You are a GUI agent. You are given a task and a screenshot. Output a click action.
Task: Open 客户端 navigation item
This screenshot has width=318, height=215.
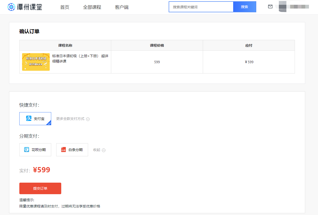[122, 7]
